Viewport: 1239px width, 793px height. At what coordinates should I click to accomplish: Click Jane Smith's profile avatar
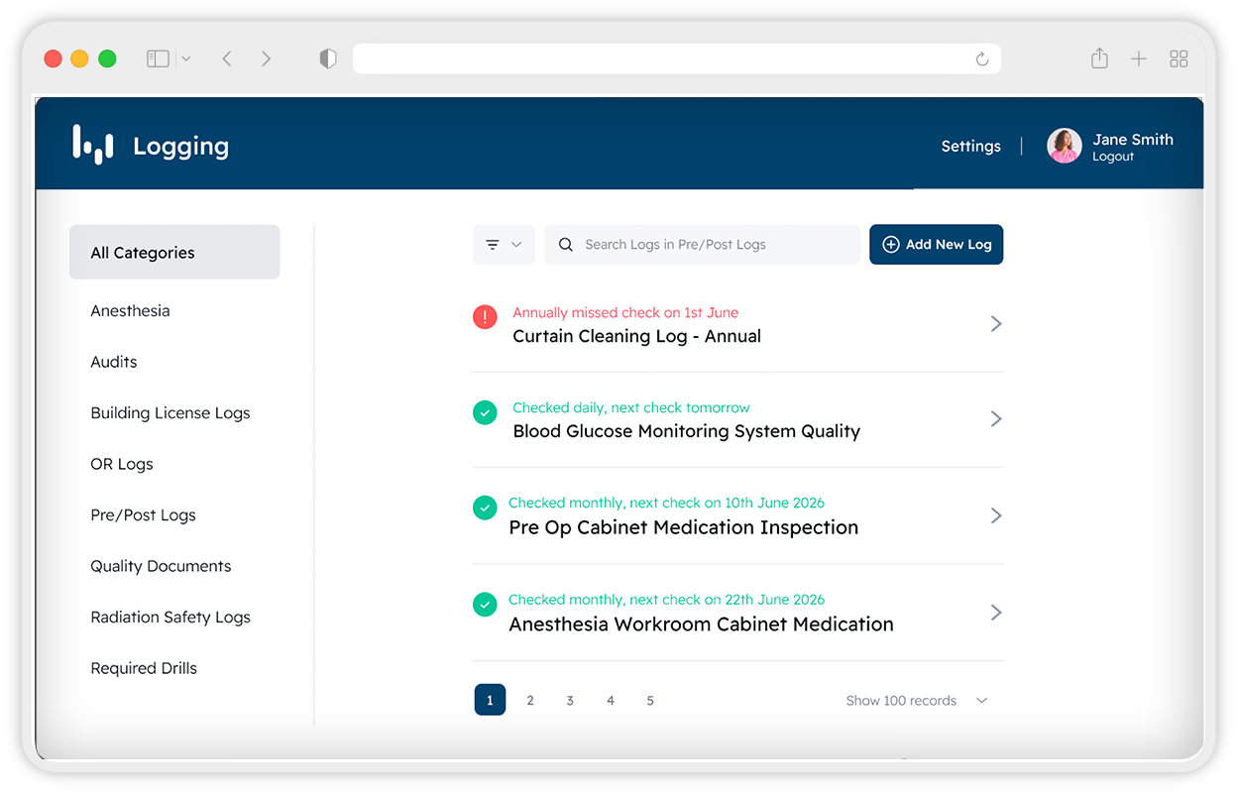tap(1065, 146)
